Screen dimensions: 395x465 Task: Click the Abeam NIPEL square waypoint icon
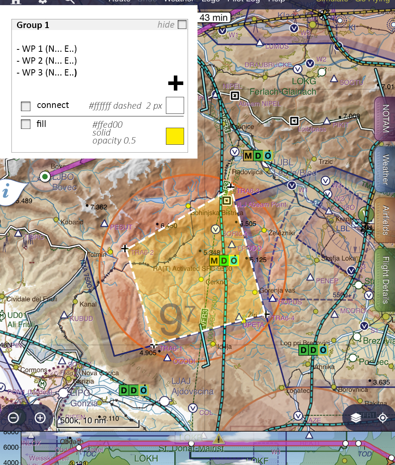coord(235,96)
